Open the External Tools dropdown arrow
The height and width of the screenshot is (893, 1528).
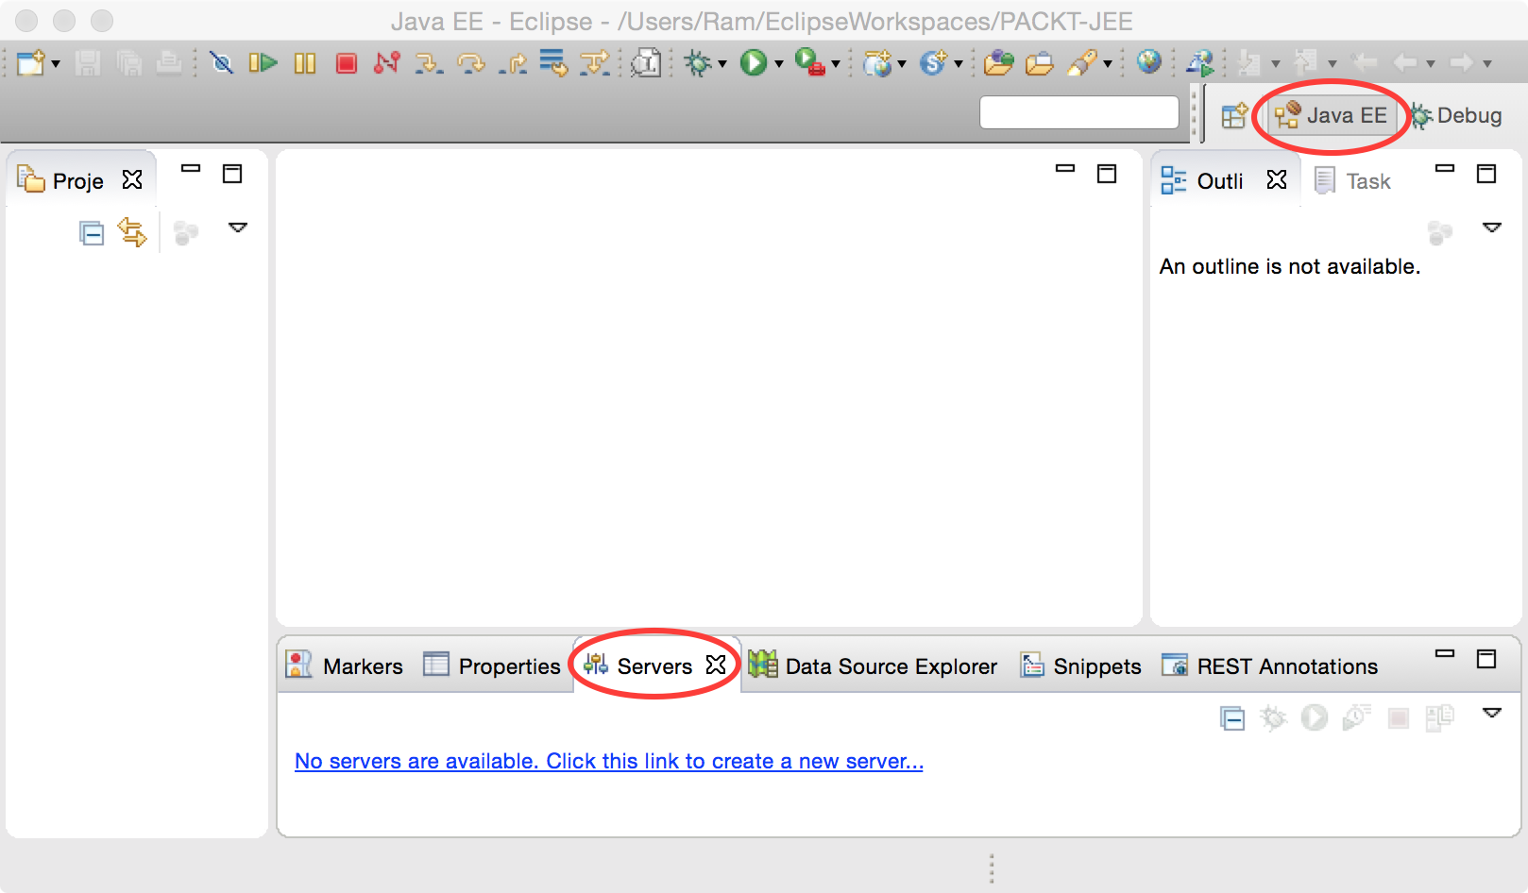(836, 64)
